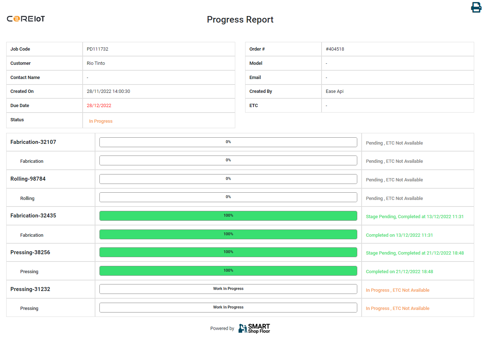Click the Pressing-31232 Work In Progress bar

point(228,289)
